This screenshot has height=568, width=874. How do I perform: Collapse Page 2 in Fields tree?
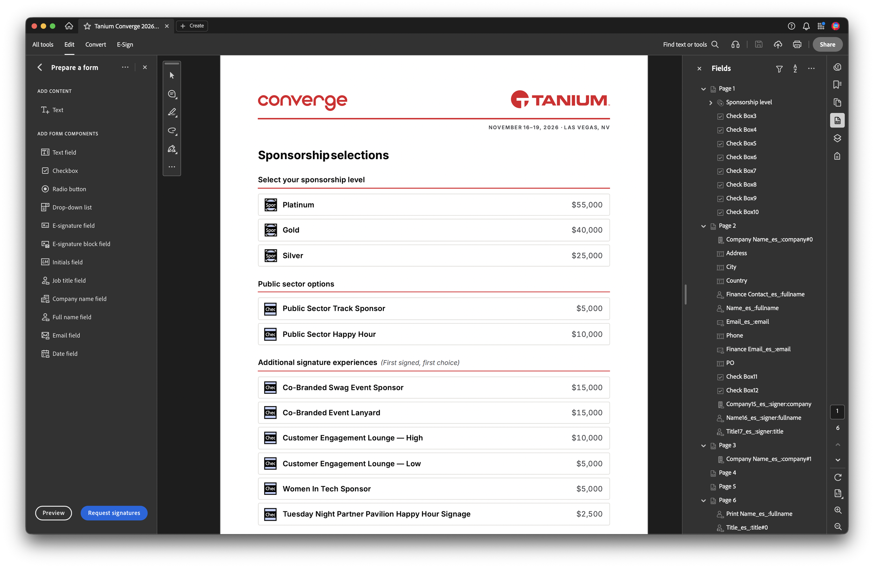[703, 226]
